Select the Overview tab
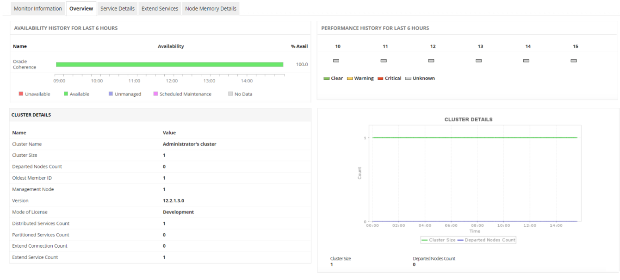The image size is (620, 280). pos(81,8)
